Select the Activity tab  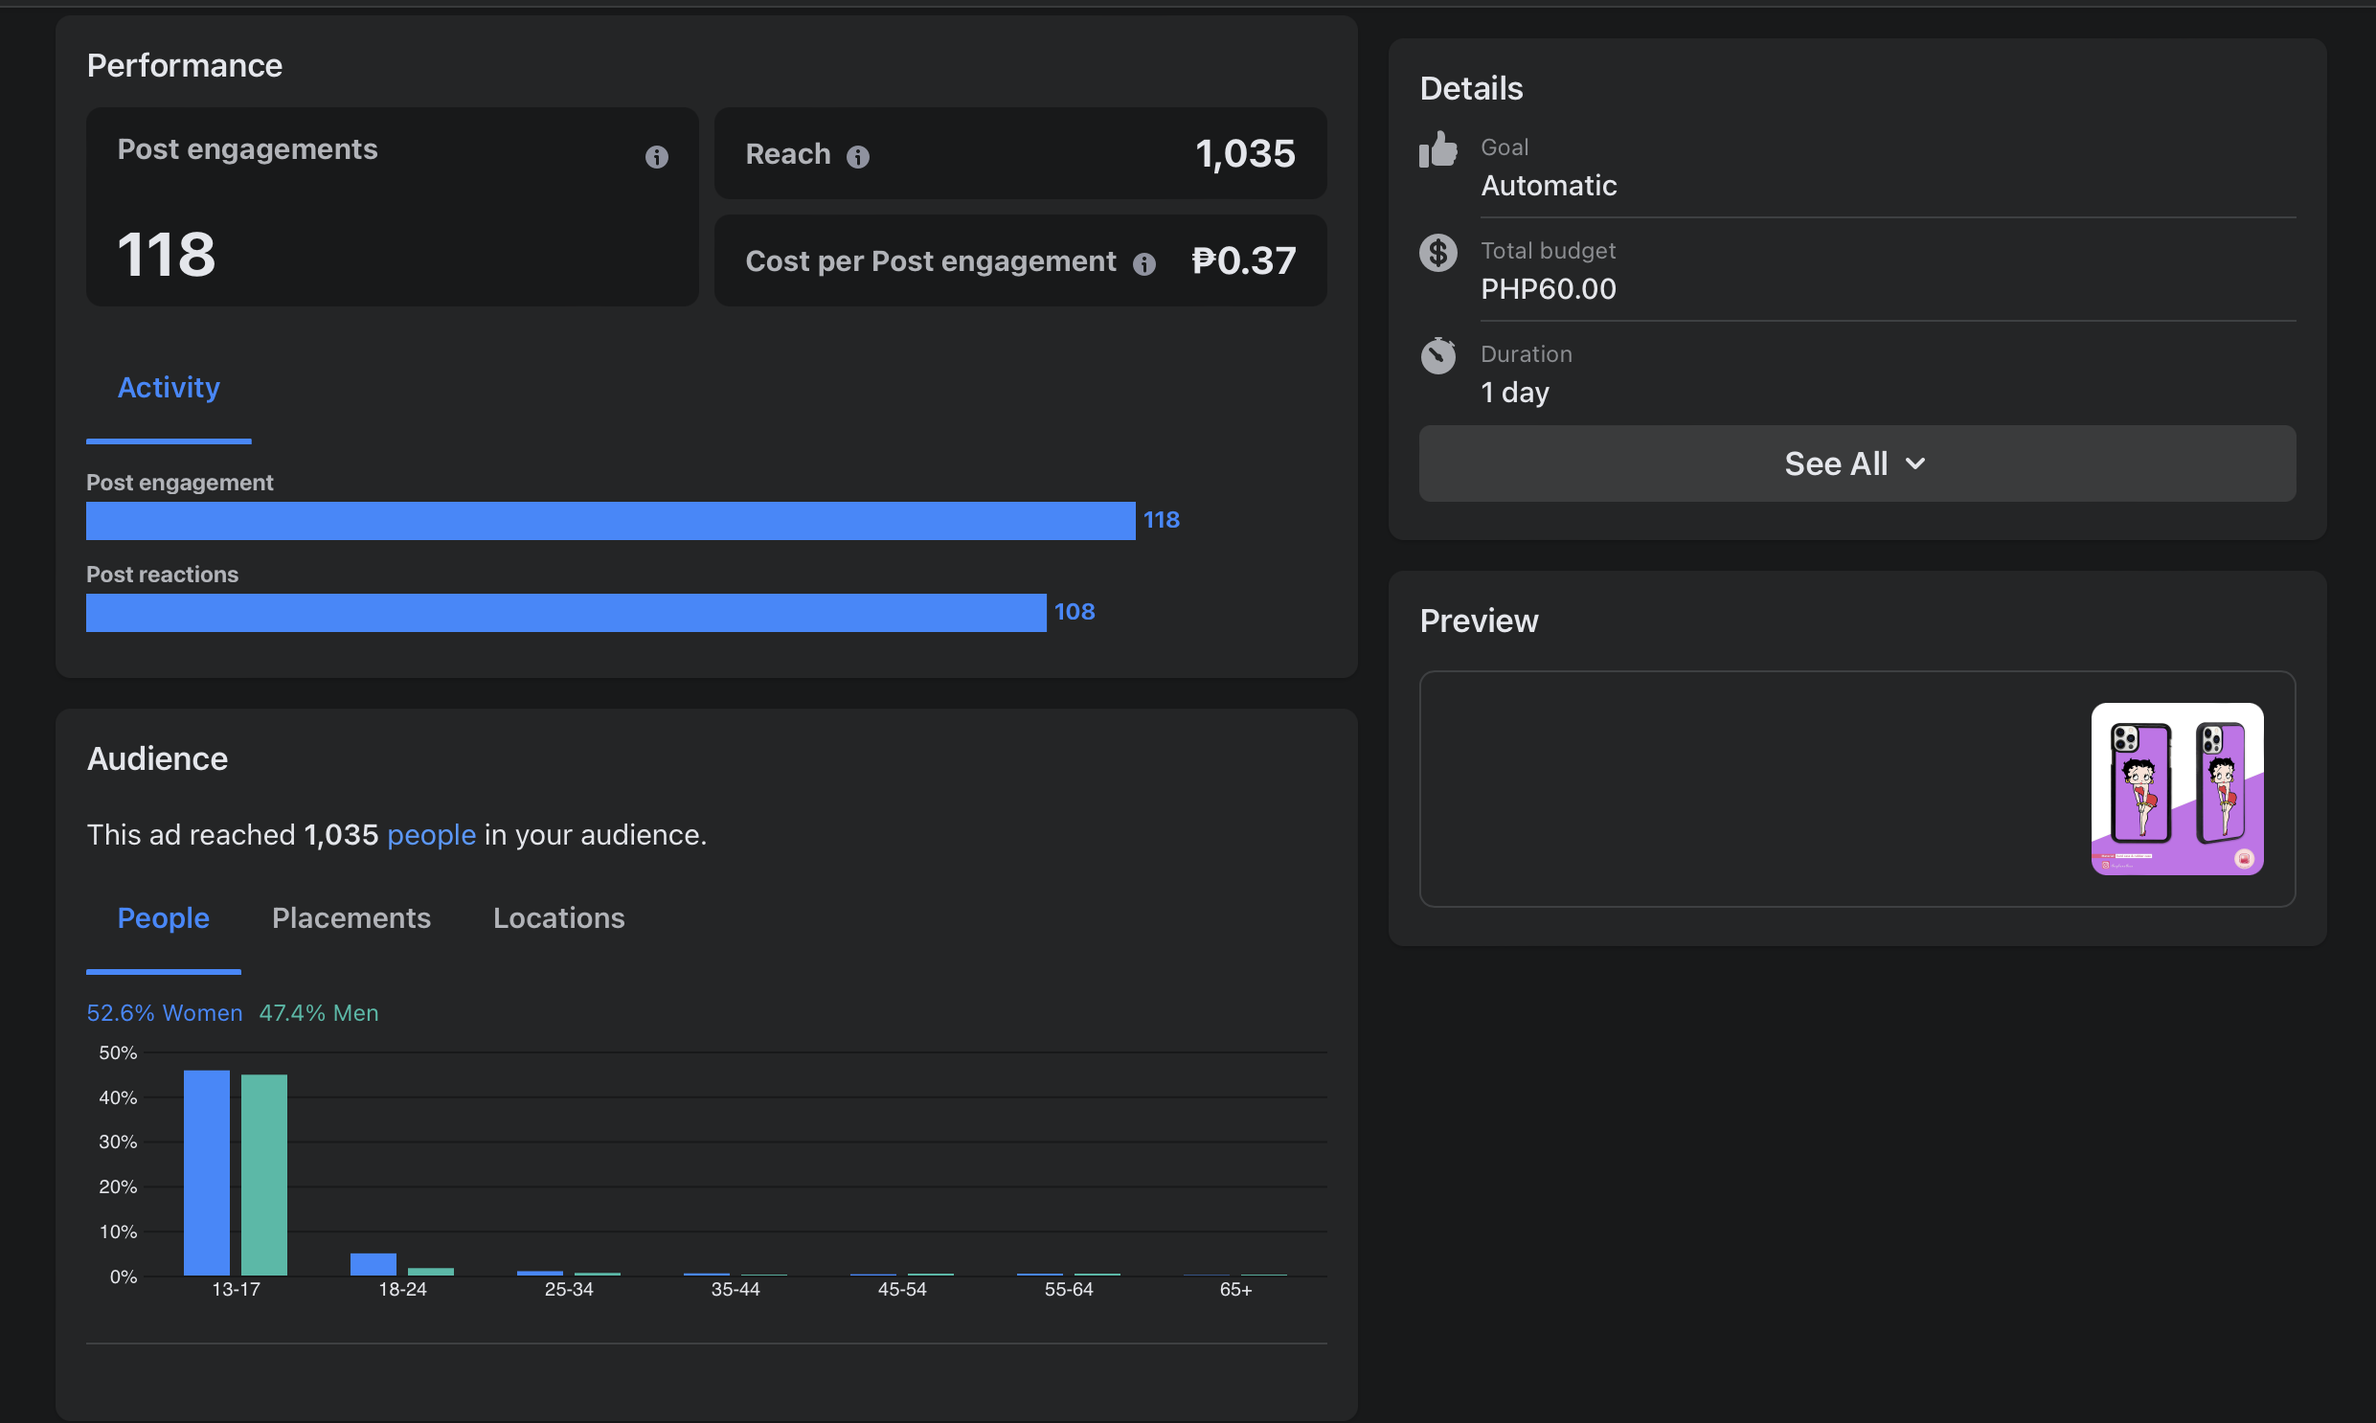[169, 388]
